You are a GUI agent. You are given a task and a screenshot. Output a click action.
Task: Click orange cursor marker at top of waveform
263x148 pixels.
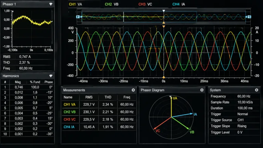(164, 26)
